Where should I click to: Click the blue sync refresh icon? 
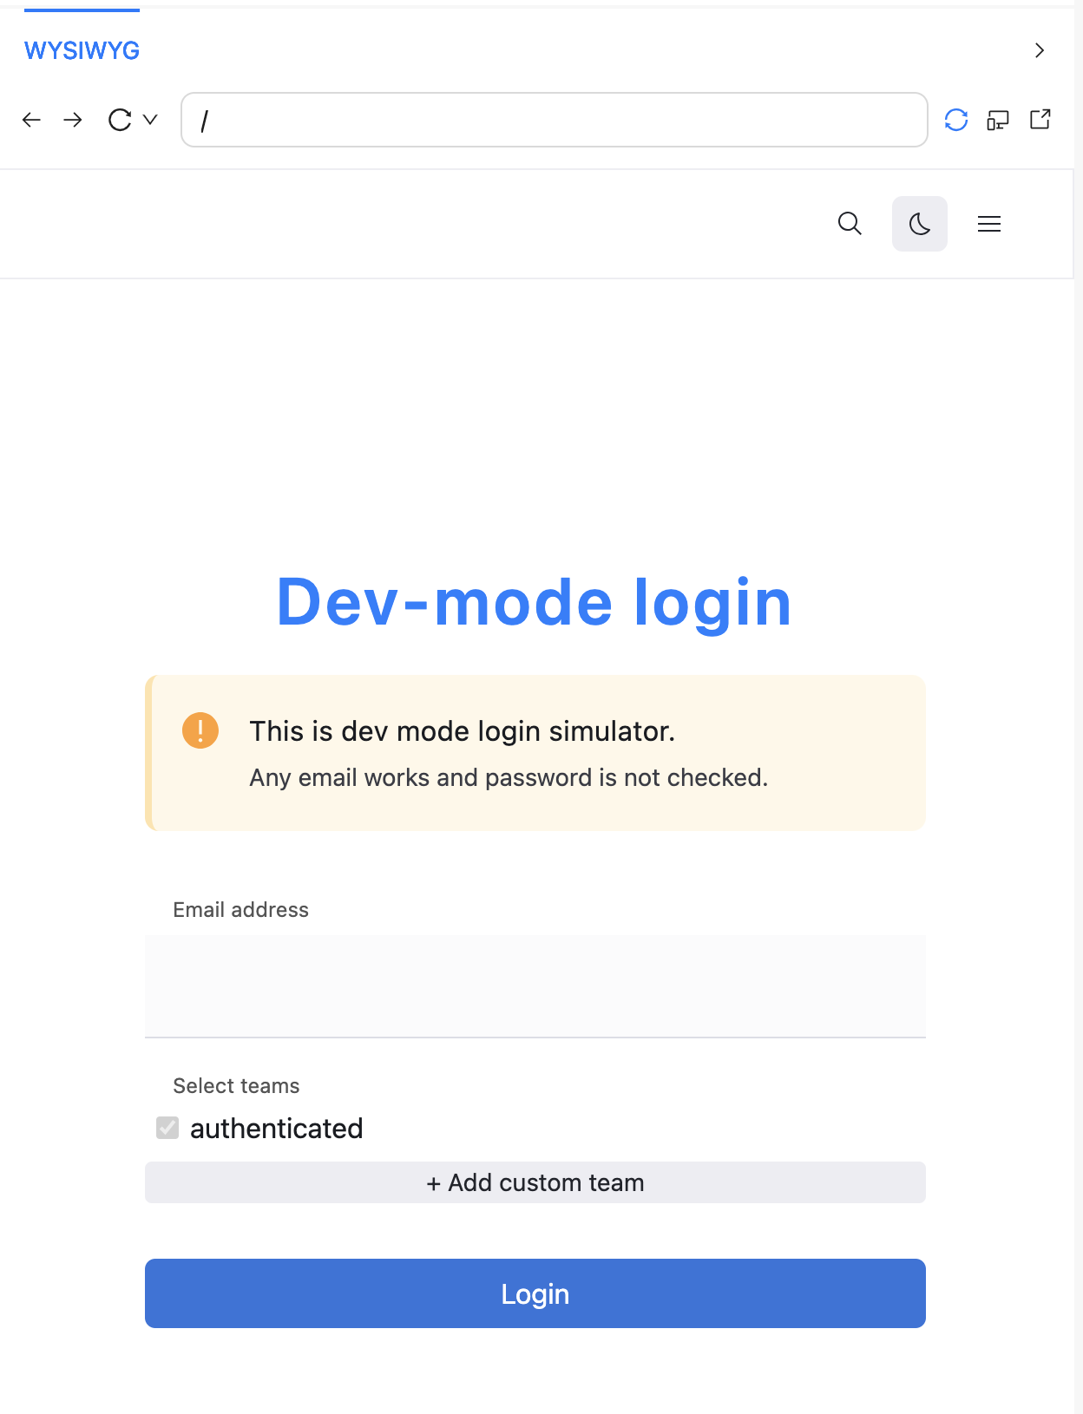click(955, 120)
